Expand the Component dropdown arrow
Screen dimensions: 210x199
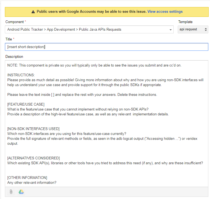[x=170, y=30]
